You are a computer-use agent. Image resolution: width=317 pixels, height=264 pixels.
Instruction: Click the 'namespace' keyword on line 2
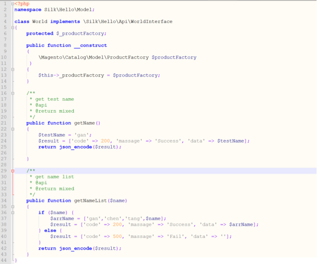pyautogui.click(x=27, y=10)
